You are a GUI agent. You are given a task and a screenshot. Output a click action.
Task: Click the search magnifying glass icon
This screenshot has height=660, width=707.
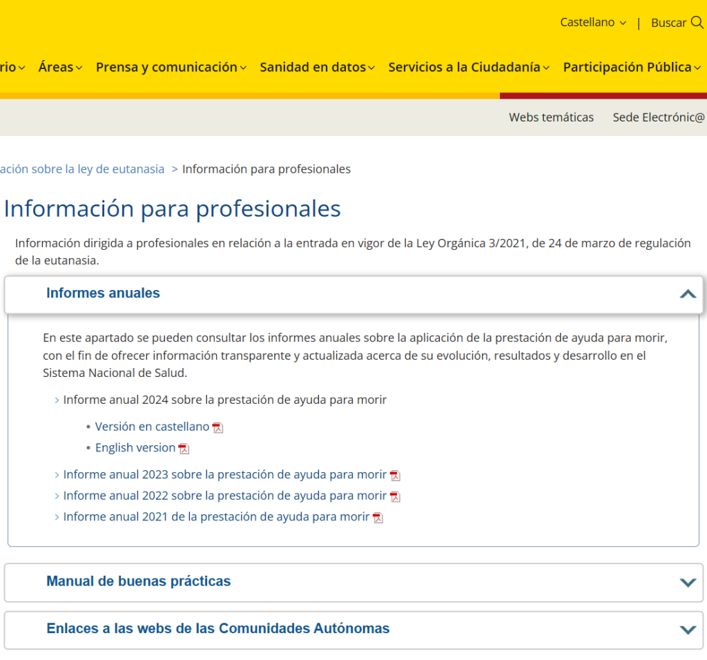click(x=697, y=22)
